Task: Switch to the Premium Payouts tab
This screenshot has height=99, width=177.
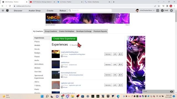Action: coord(100,31)
